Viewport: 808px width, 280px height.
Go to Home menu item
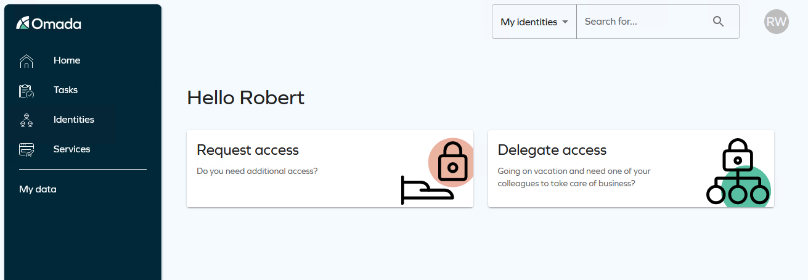pos(67,60)
